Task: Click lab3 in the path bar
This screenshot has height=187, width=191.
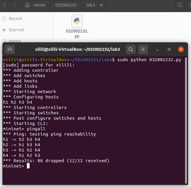Action: [90, 5]
